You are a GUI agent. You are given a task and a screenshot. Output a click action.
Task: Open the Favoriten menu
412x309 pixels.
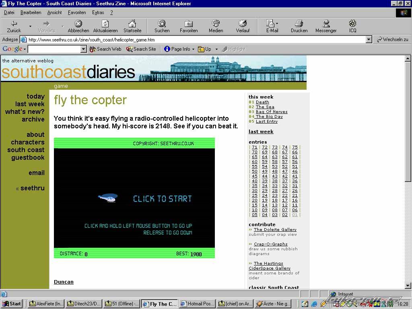point(76,12)
